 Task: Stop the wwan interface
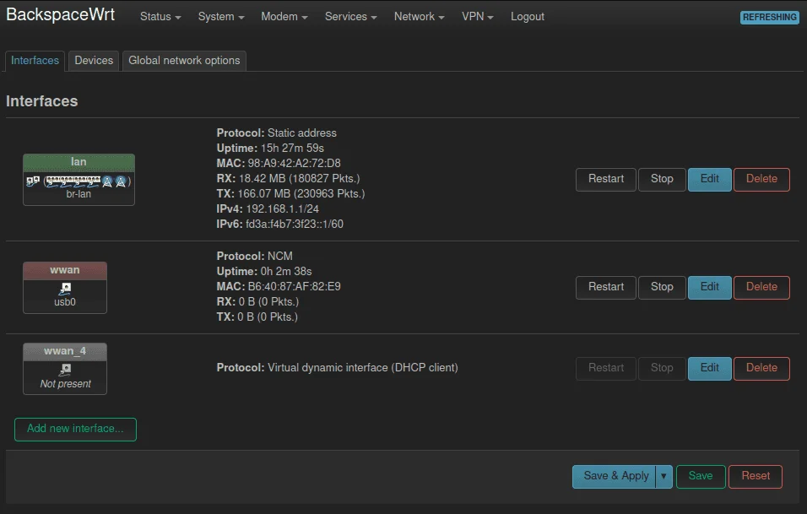662,287
